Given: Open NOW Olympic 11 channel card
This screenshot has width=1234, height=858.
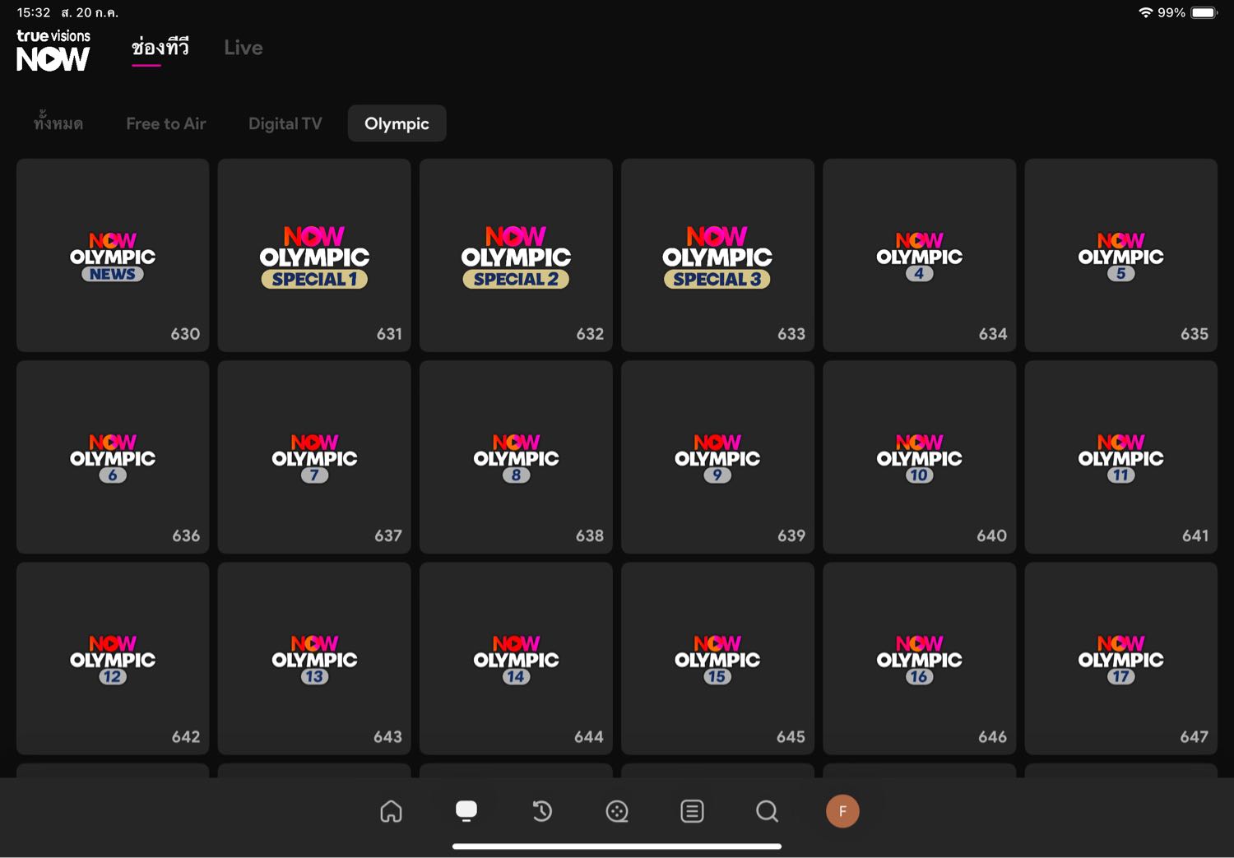Looking at the screenshot, I should click(1120, 457).
